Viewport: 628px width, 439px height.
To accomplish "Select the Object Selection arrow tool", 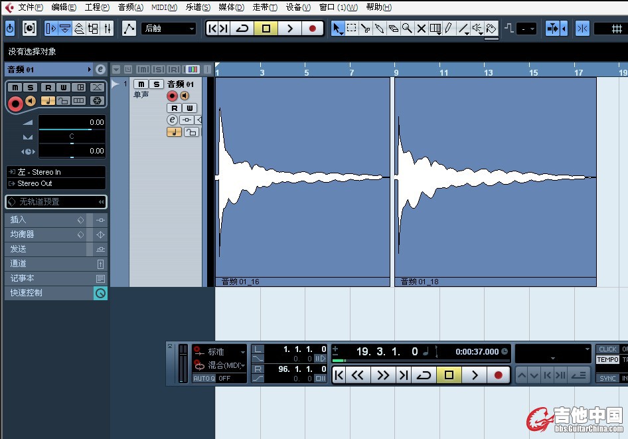I will click(x=337, y=28).
